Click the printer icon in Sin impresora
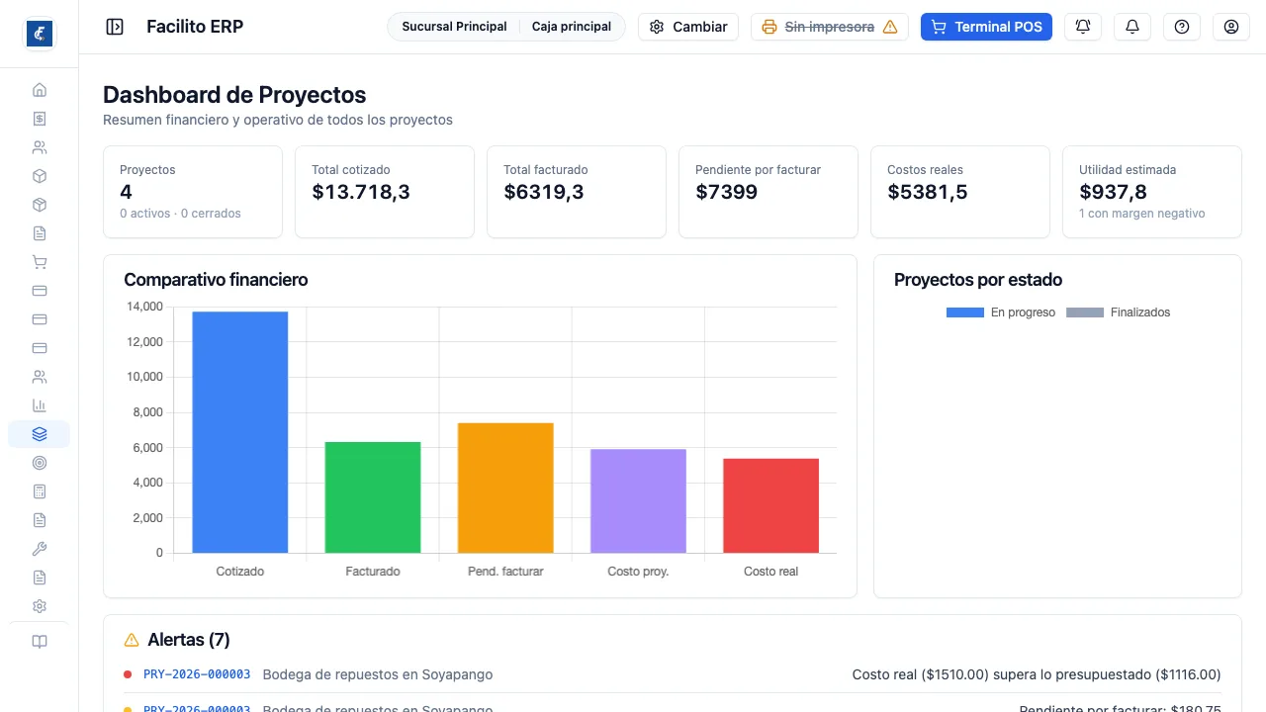Screen dimensions: 1266x712 pyautogui.click(x=769, y=27)
